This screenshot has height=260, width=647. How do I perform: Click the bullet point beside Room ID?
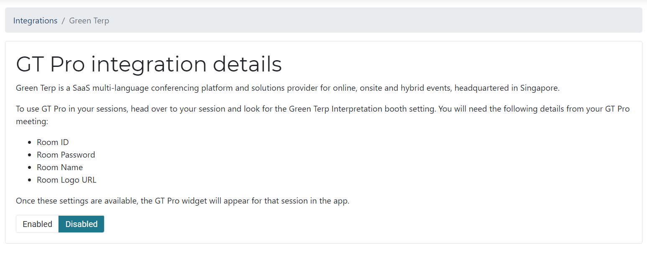29,143
